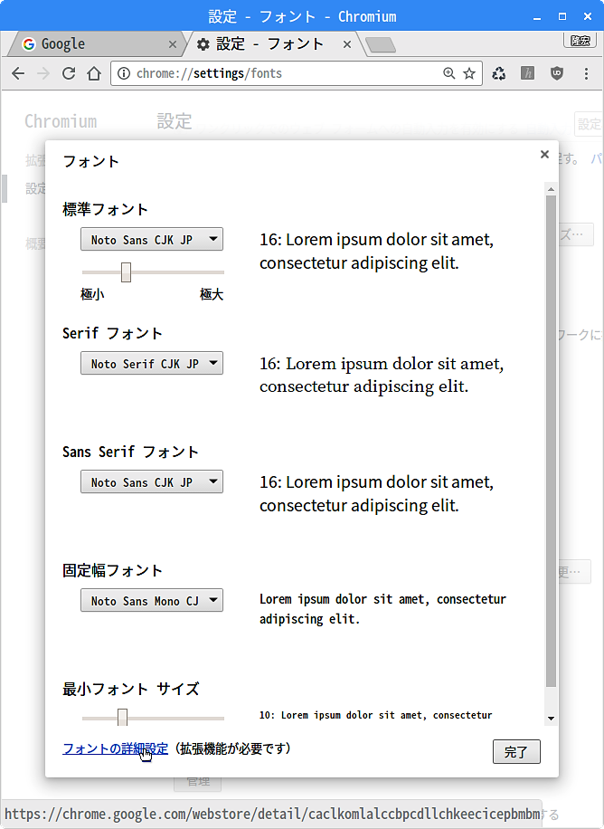
Task: Open the home page via the house icon
Action: (x=94, y=73)
